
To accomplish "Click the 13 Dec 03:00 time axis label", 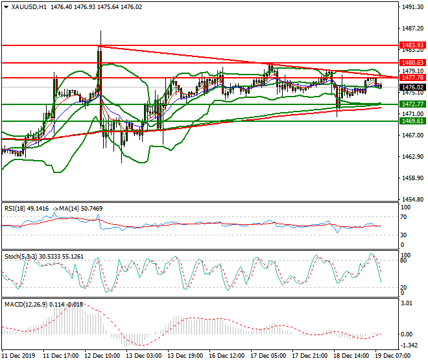I will [x=143, y=356].
